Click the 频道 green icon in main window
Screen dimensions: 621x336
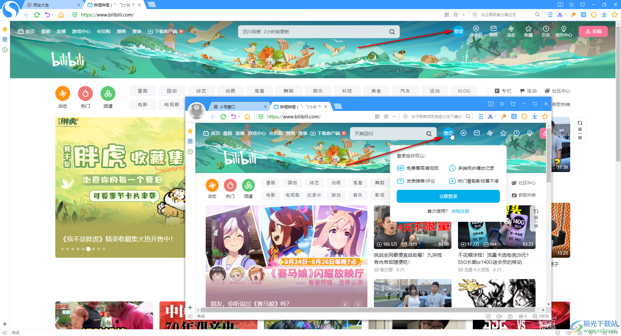point(108,93)
